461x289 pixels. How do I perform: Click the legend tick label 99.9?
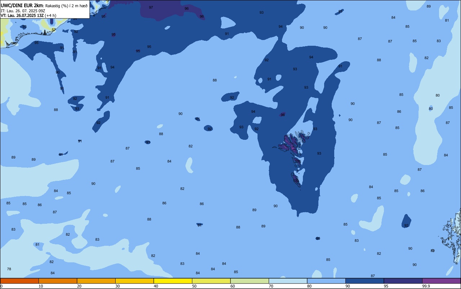pos(426,286)
